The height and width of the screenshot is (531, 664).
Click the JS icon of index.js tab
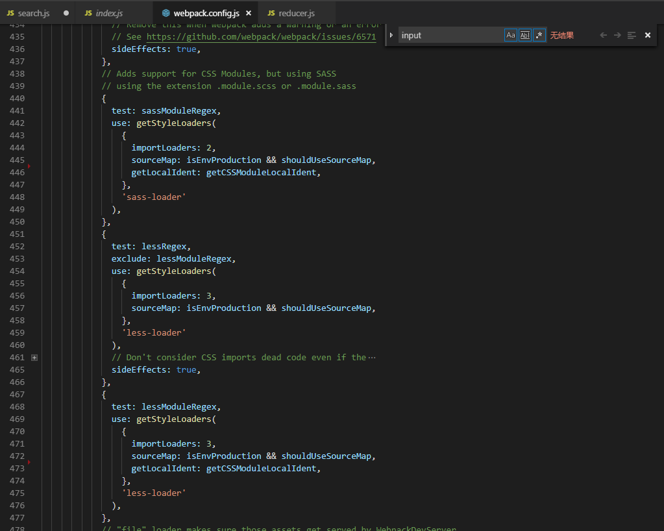[88, 13]
